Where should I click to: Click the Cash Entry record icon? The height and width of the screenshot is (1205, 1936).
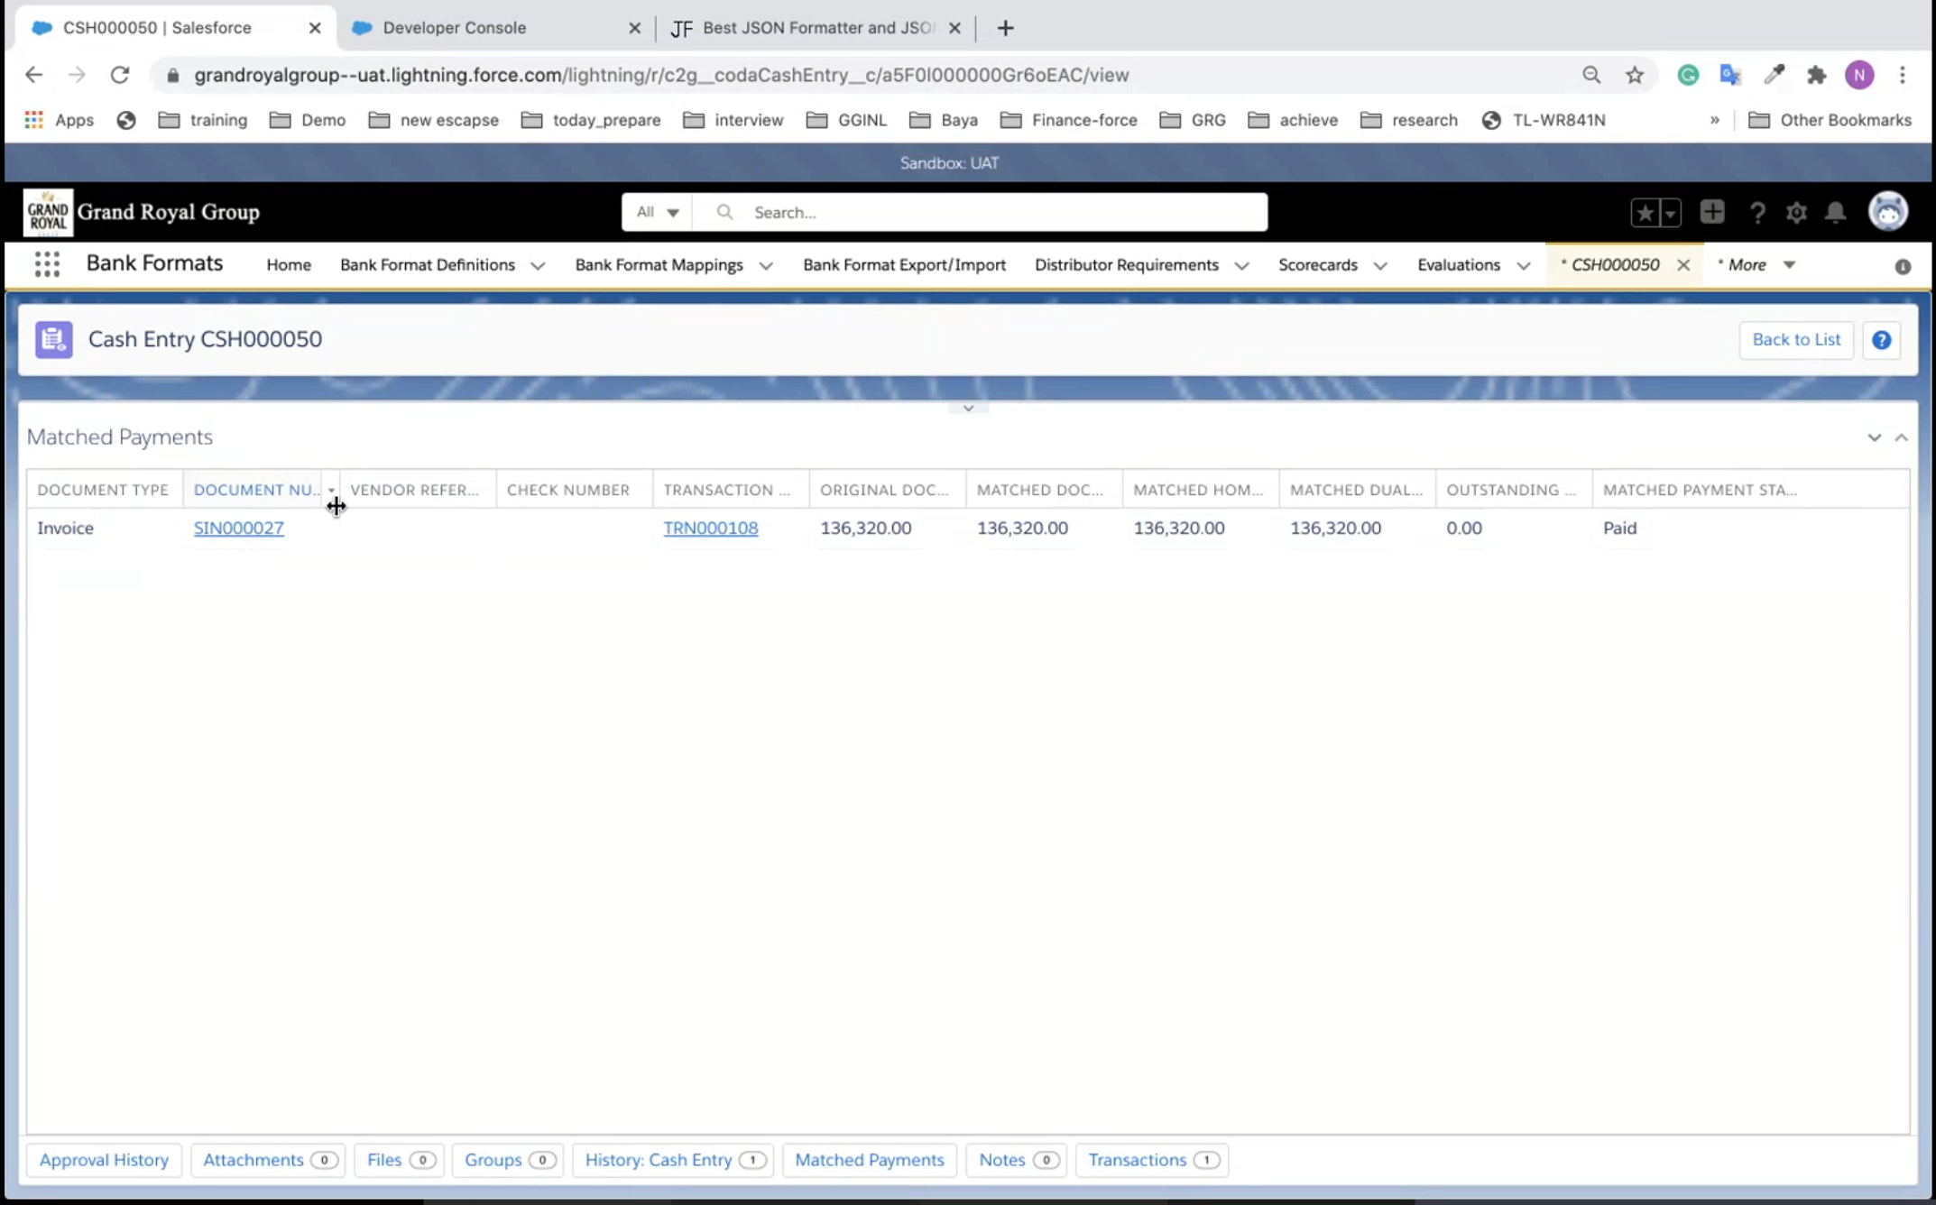54,340
